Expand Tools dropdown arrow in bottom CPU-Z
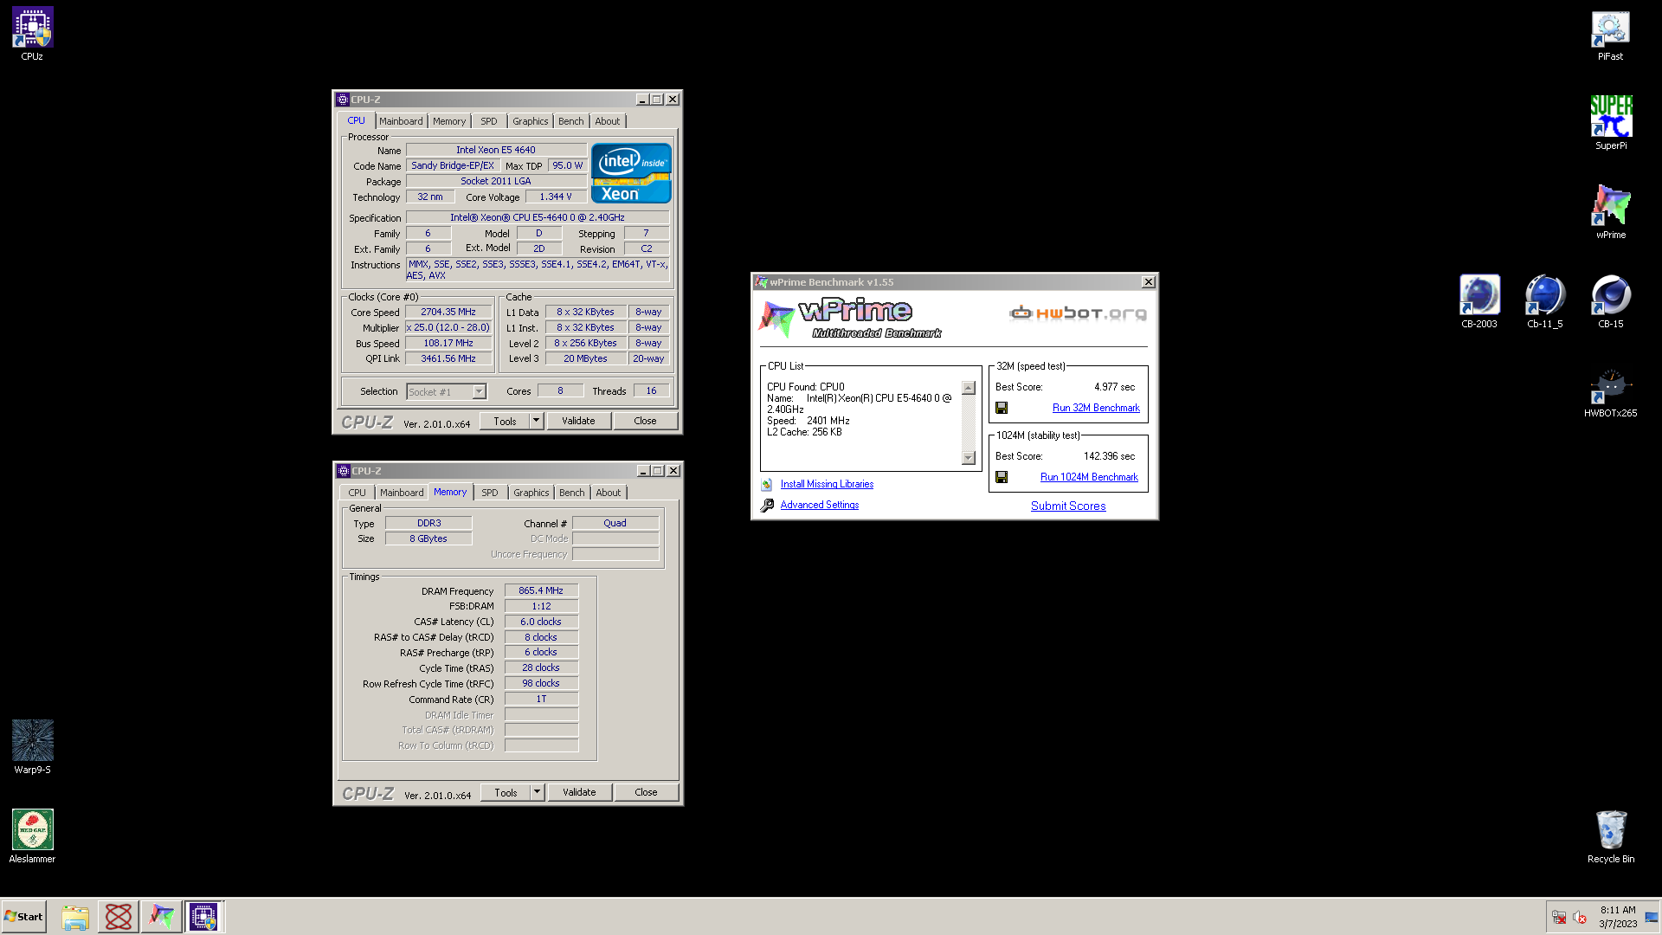The image size is (1662, 935). 538,792
